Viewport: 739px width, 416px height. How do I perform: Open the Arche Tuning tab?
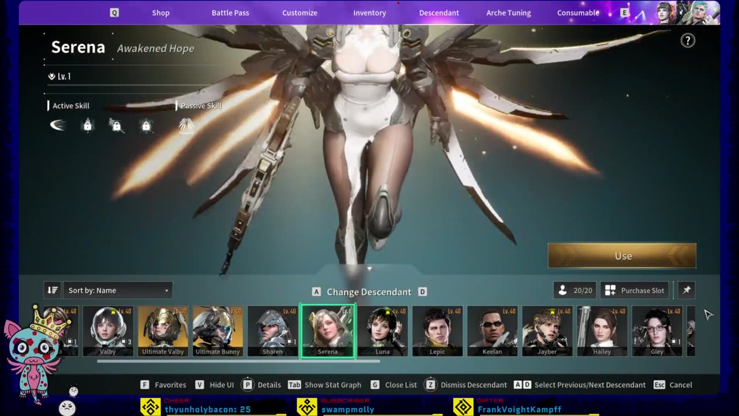(509, 13)
